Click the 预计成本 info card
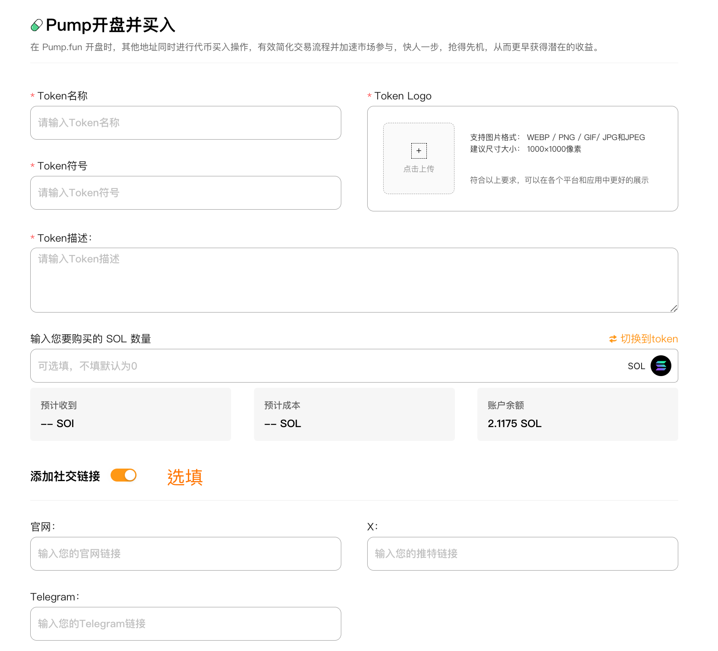This screenshot has width=718, height=651. (x=354, y=414)
